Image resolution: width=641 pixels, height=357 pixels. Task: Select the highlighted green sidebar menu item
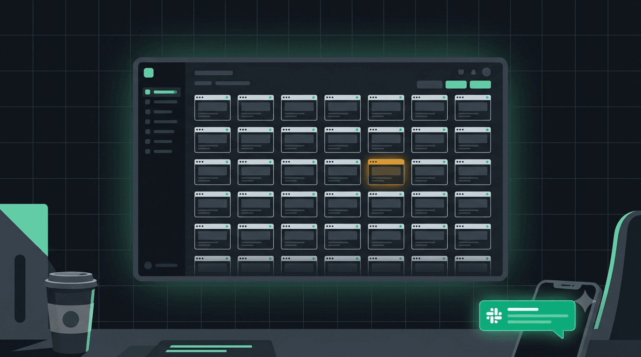coord(161,92)
